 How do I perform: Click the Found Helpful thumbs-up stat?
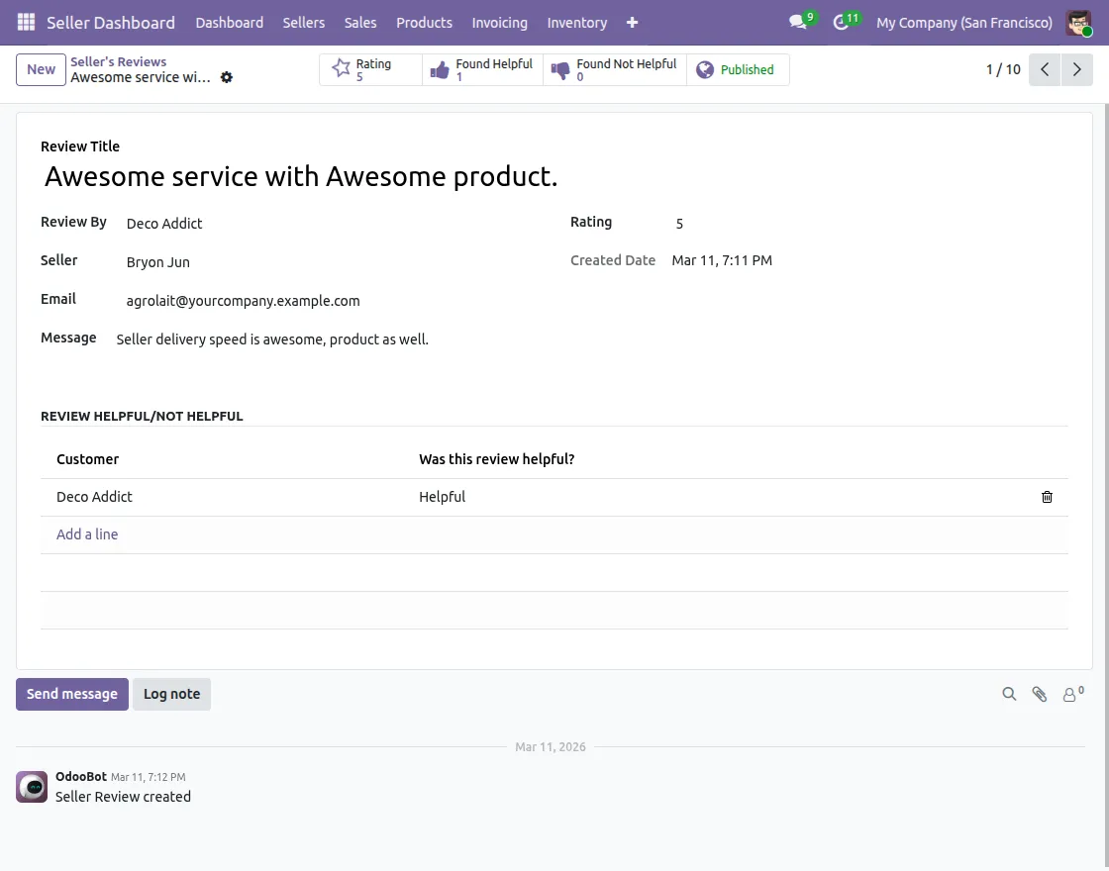[x=482, y=69]
